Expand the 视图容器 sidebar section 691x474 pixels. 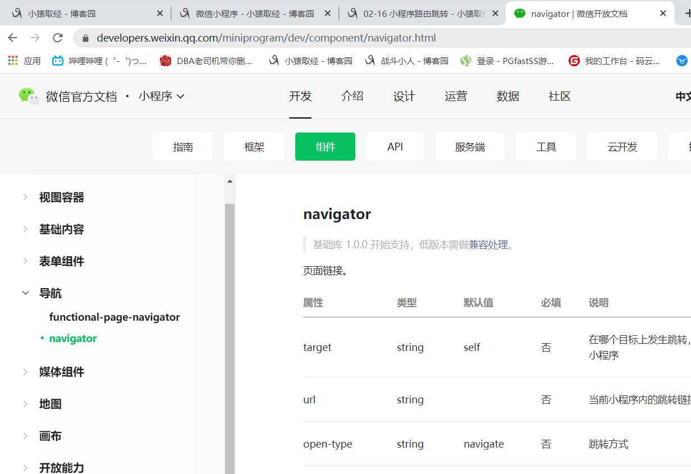[53, 197]
